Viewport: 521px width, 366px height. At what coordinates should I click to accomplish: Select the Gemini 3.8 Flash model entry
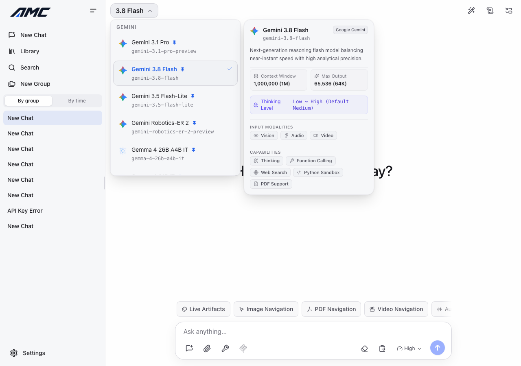[x=175, y=73]
